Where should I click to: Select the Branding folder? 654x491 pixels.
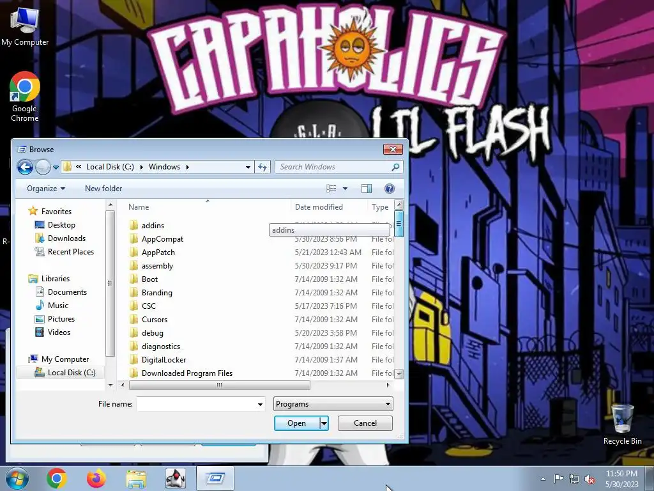157,293
